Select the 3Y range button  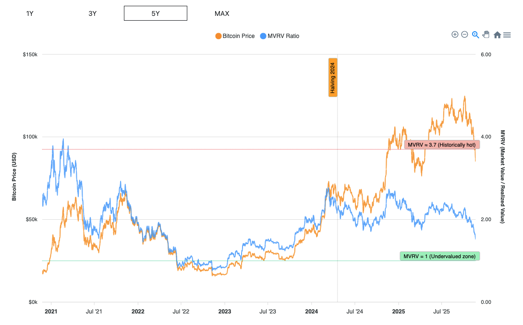tap(92, 13)
